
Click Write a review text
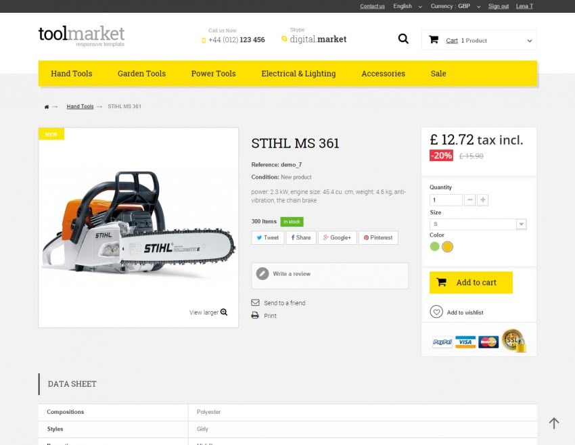[292, 274]
